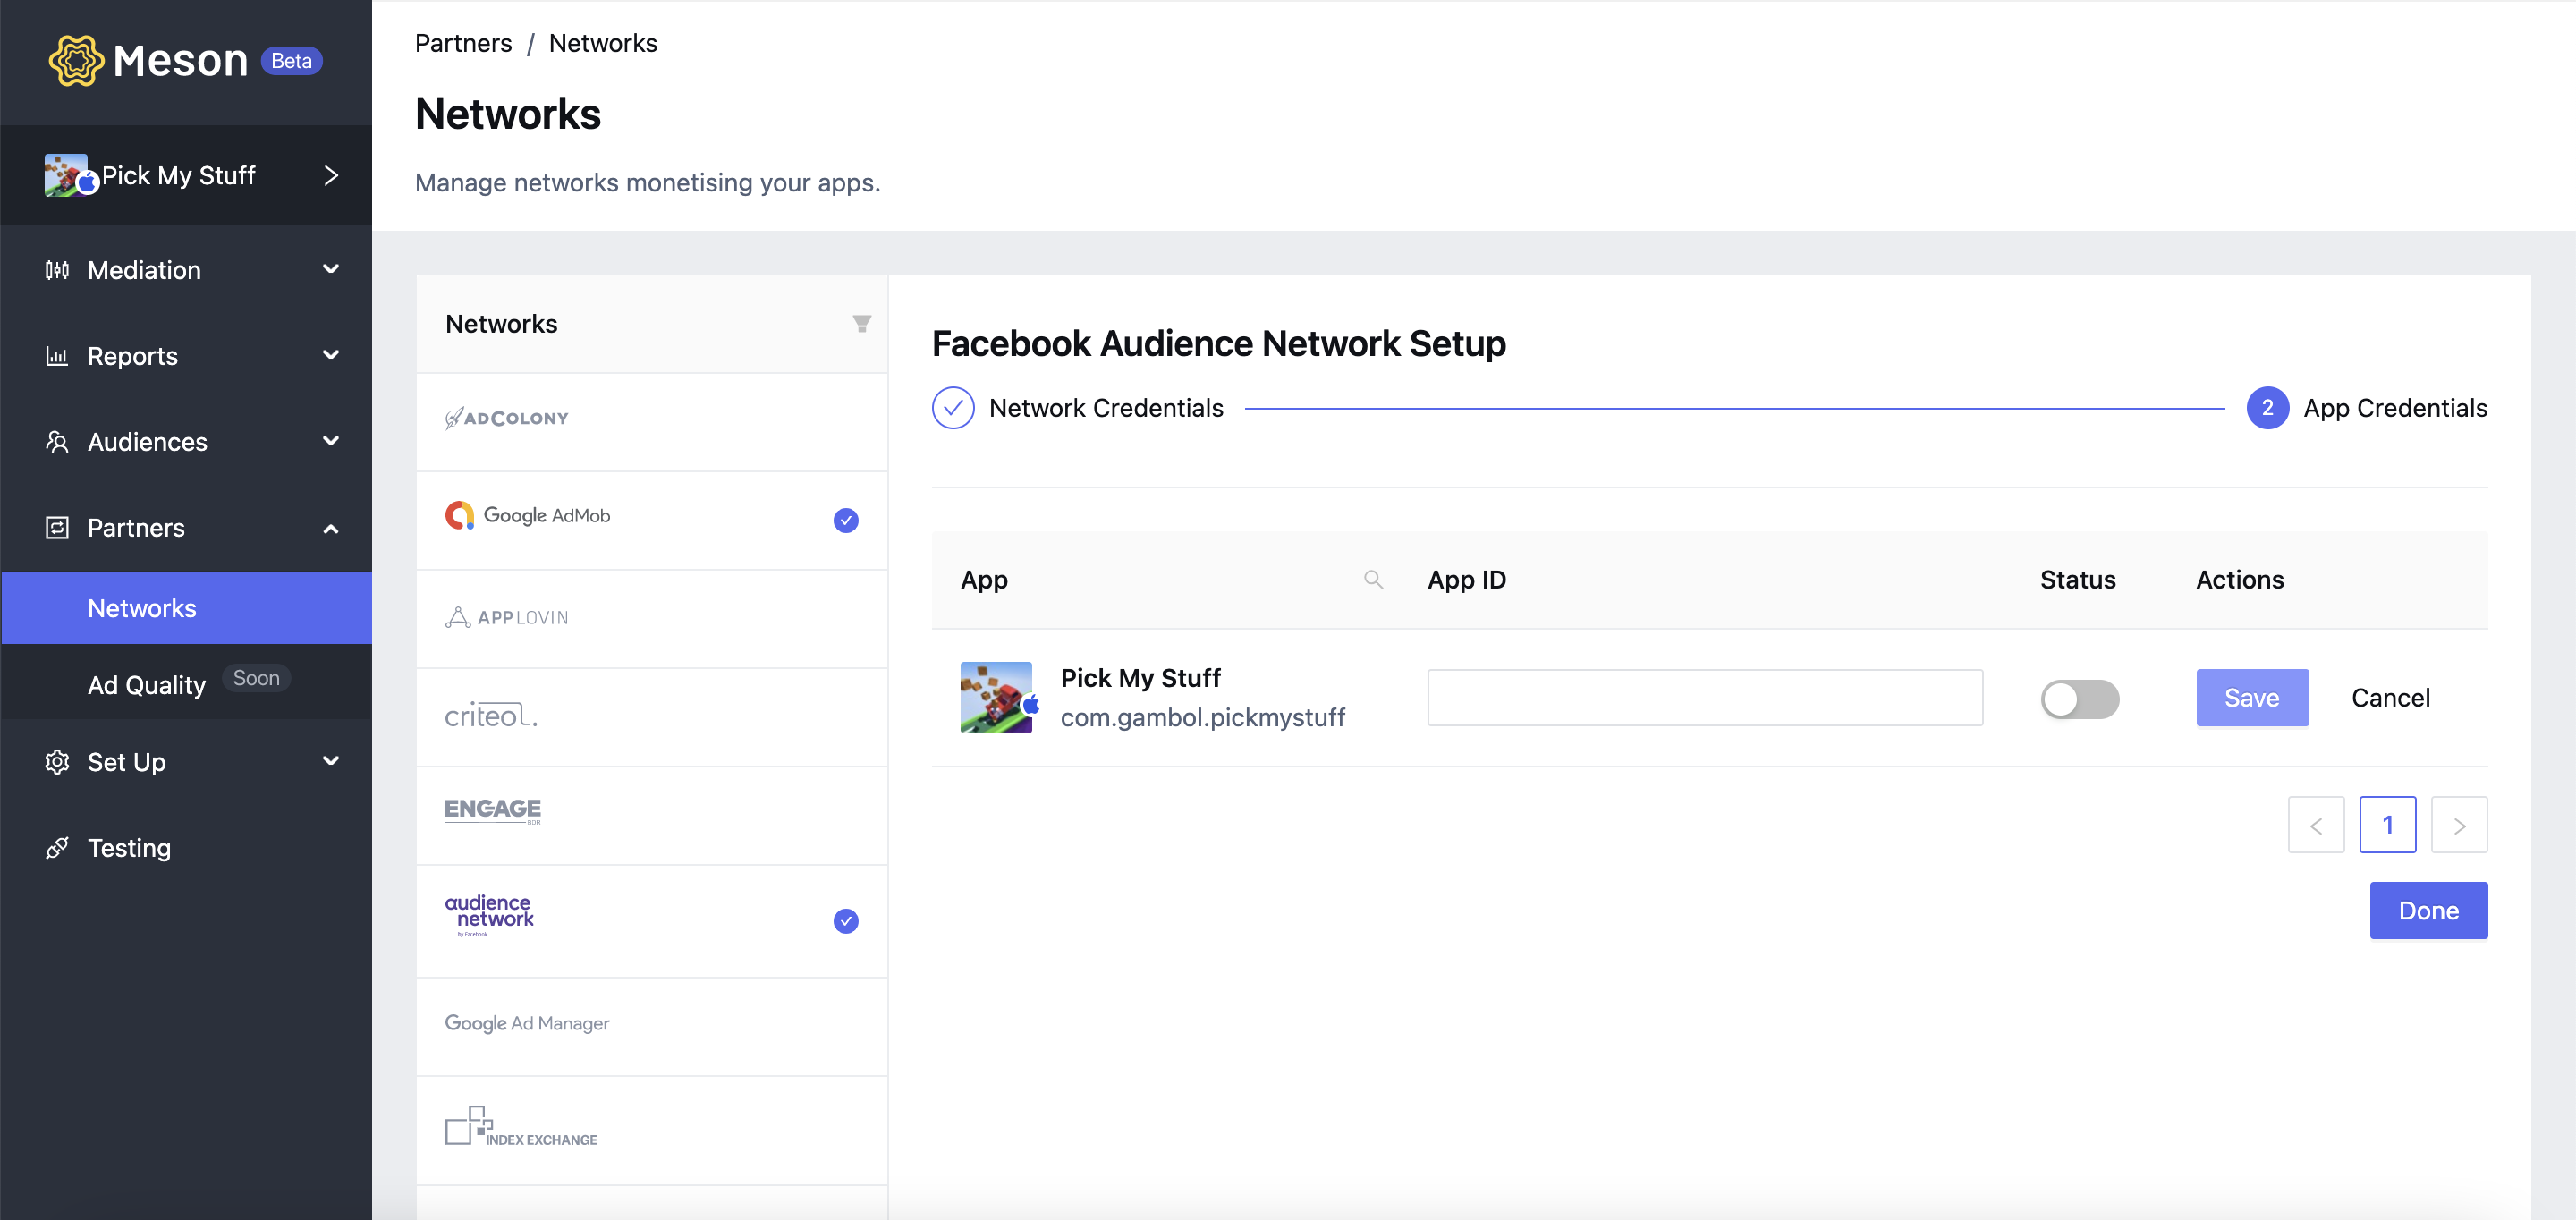Expand the Mediation menu chevron
Screen dimensions: 2576x1220
331,269
